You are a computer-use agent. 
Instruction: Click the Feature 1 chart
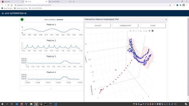pos(51,30)
